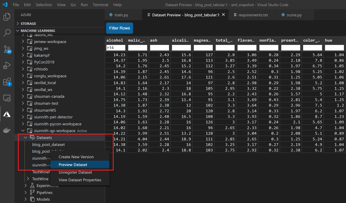Switch to the requirements.txt tab
The height and width of the screenshot is (203, 346).
point(253,15)
